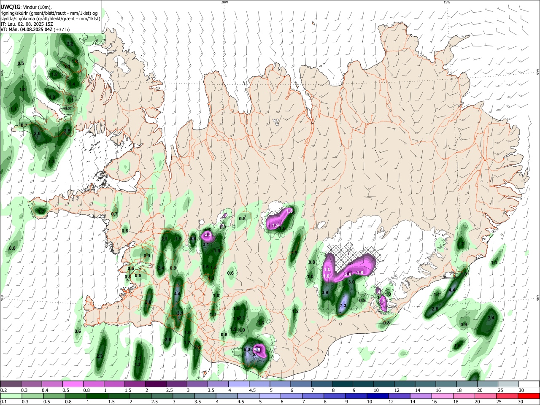Select the white 30 swatch ending the upper legend row
540x405 pixels.
(x=529, y=384)
